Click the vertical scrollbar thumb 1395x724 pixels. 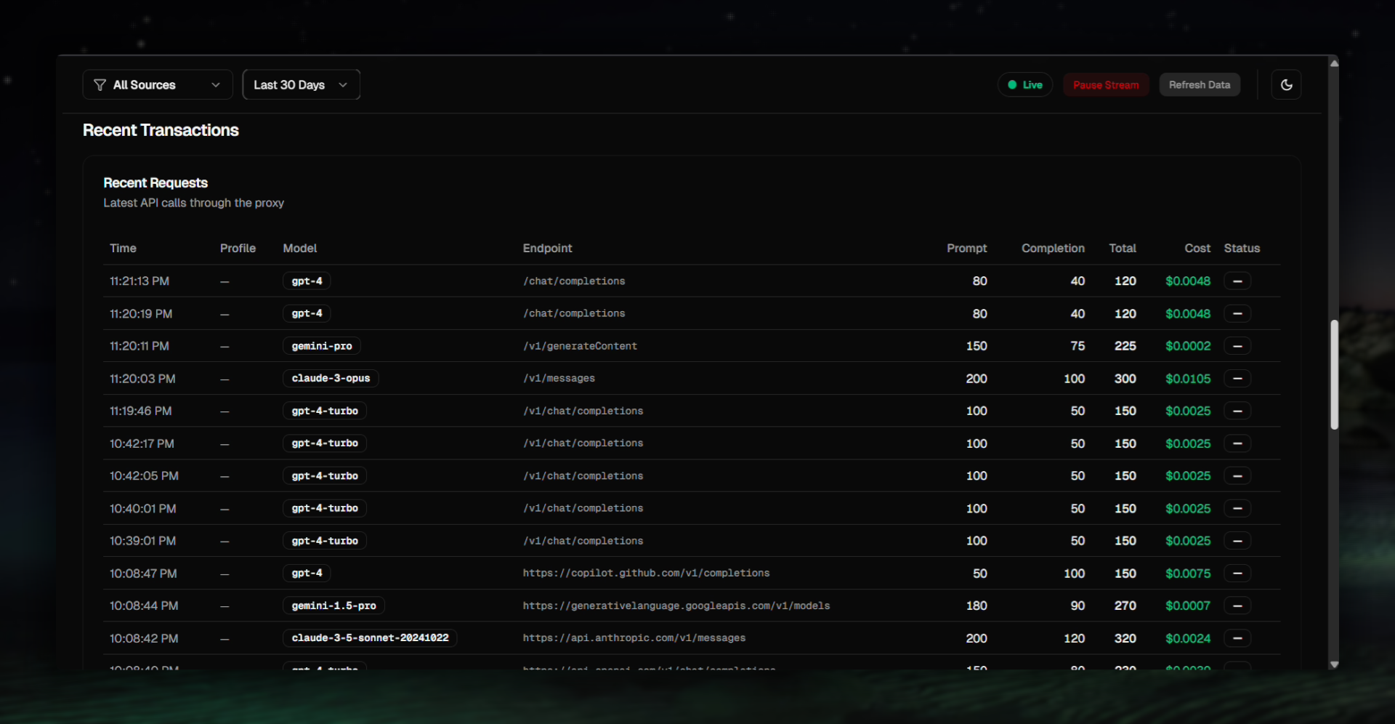(1334, 374)
